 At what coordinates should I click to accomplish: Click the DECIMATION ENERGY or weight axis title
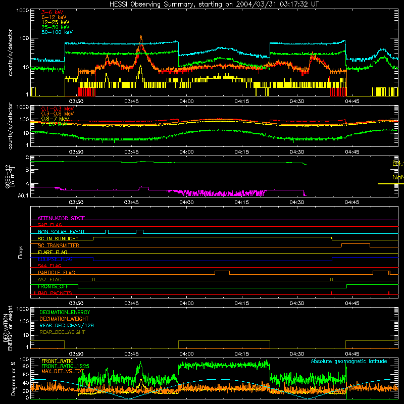(x=8, y=328)
